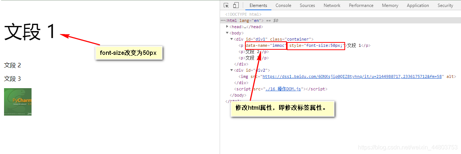Image resolution: width=461 pixels, height=154 pixels.
Task: Collapse the body element node
Action: click(227, 33)
